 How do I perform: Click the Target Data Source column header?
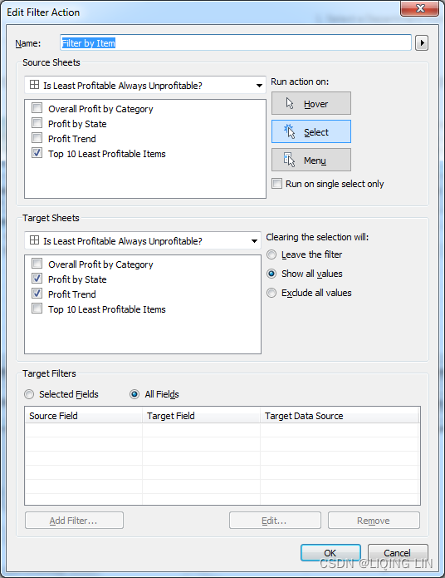pos(340,416)
